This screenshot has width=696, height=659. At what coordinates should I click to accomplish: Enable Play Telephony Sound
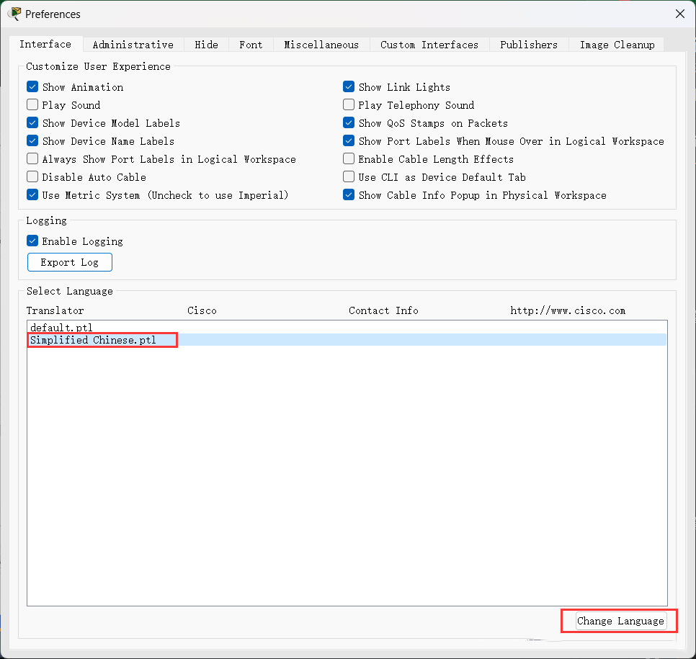[349, 104]
